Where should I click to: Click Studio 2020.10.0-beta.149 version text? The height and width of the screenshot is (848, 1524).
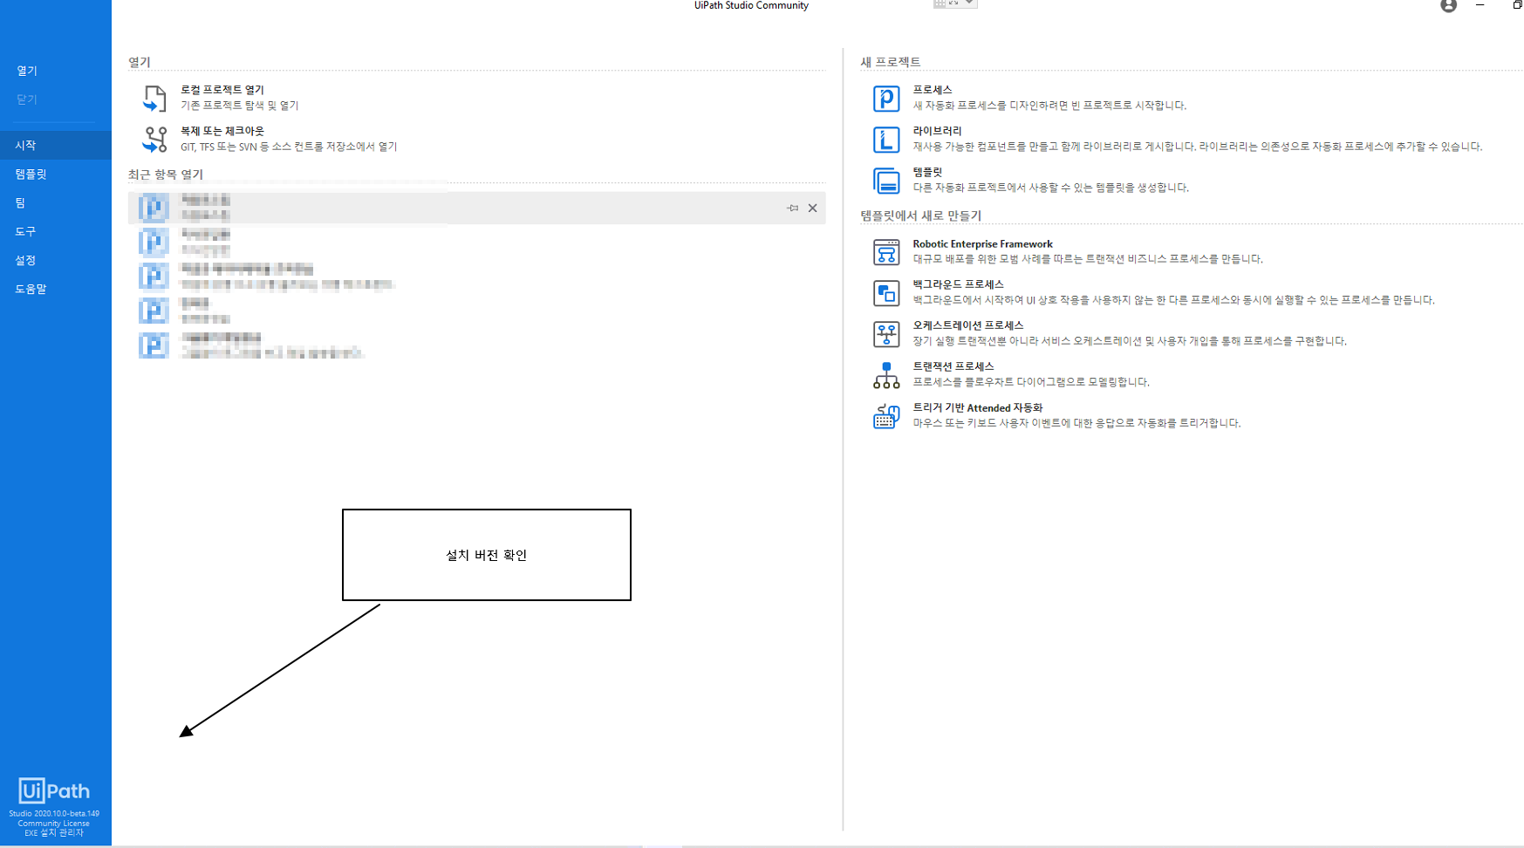point(54,813)
